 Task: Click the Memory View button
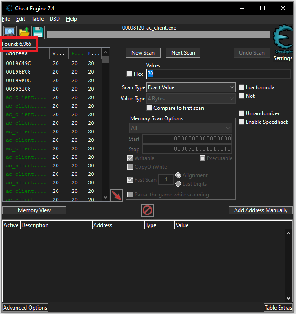point(34,210)
